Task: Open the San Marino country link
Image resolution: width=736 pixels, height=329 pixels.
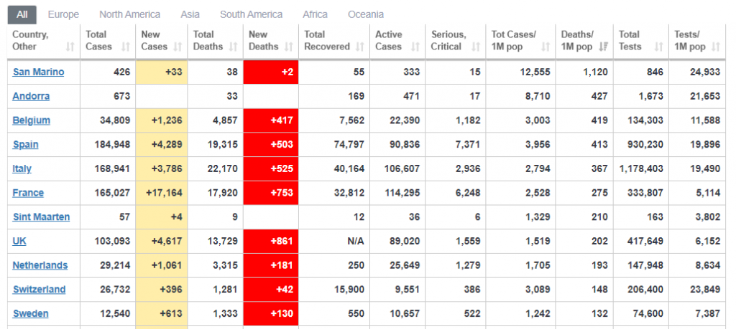Action: pos(39,72)
